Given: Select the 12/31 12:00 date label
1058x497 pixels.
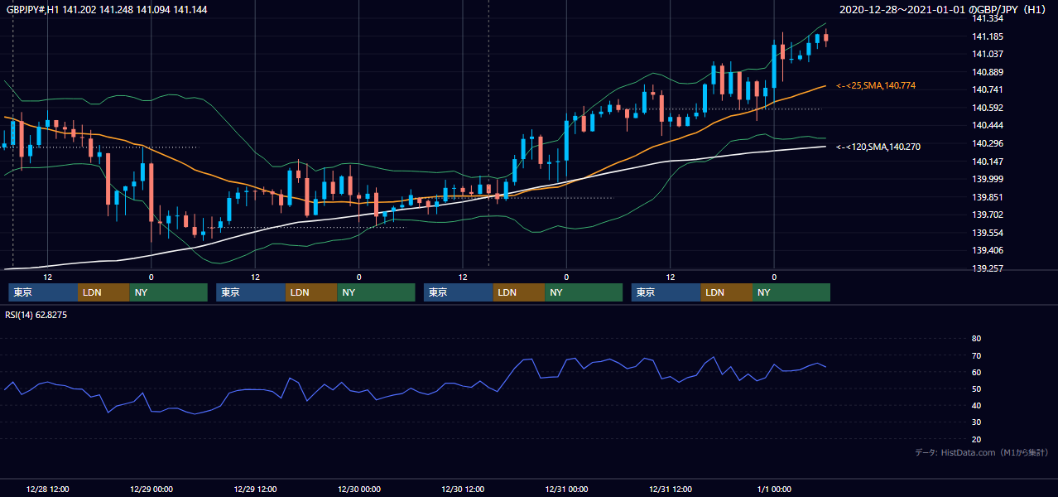Looking at the screenshot, I should click(671, 489).
